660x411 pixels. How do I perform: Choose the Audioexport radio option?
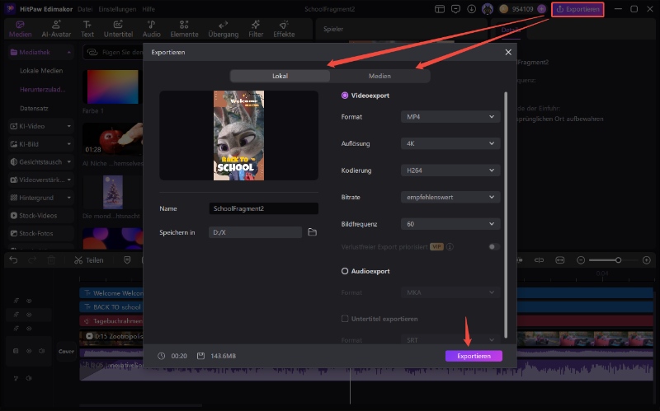345,271
